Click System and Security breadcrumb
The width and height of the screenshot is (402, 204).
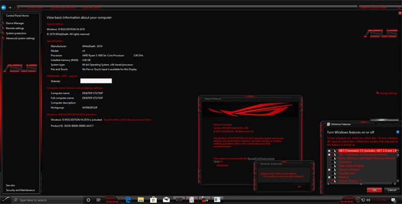(63, 8)
